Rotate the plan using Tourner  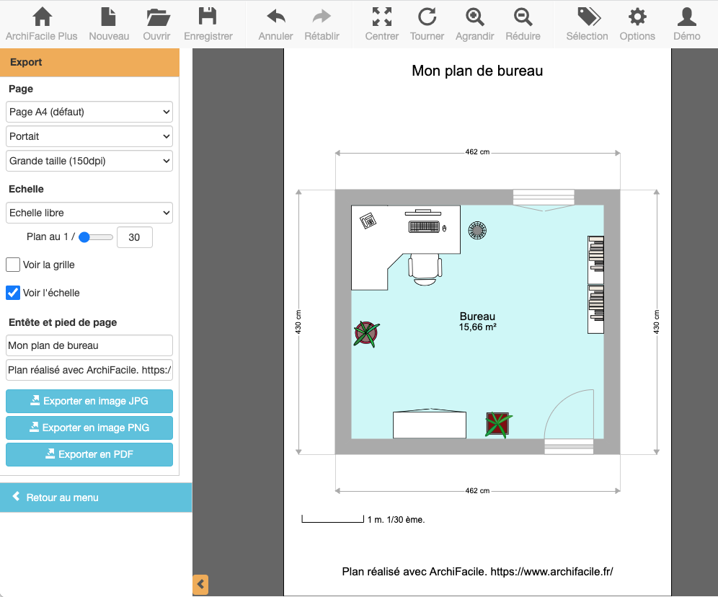(427, 24)
